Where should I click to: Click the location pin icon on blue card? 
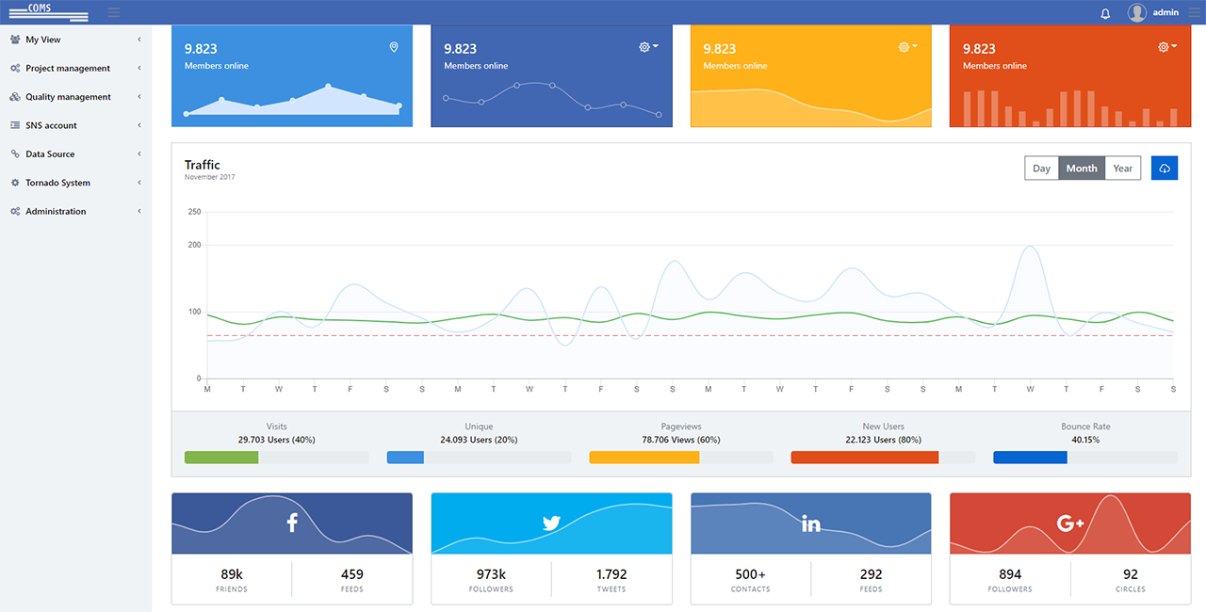(394, 47)
